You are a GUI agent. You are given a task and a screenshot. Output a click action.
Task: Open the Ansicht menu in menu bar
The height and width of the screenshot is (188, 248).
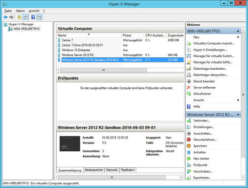(x=34, y=11)
